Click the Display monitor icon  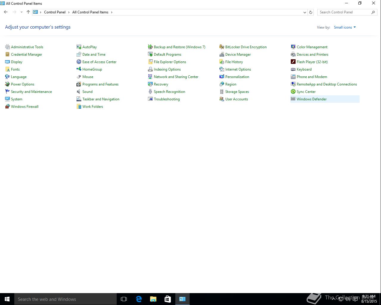click(7, 62)
